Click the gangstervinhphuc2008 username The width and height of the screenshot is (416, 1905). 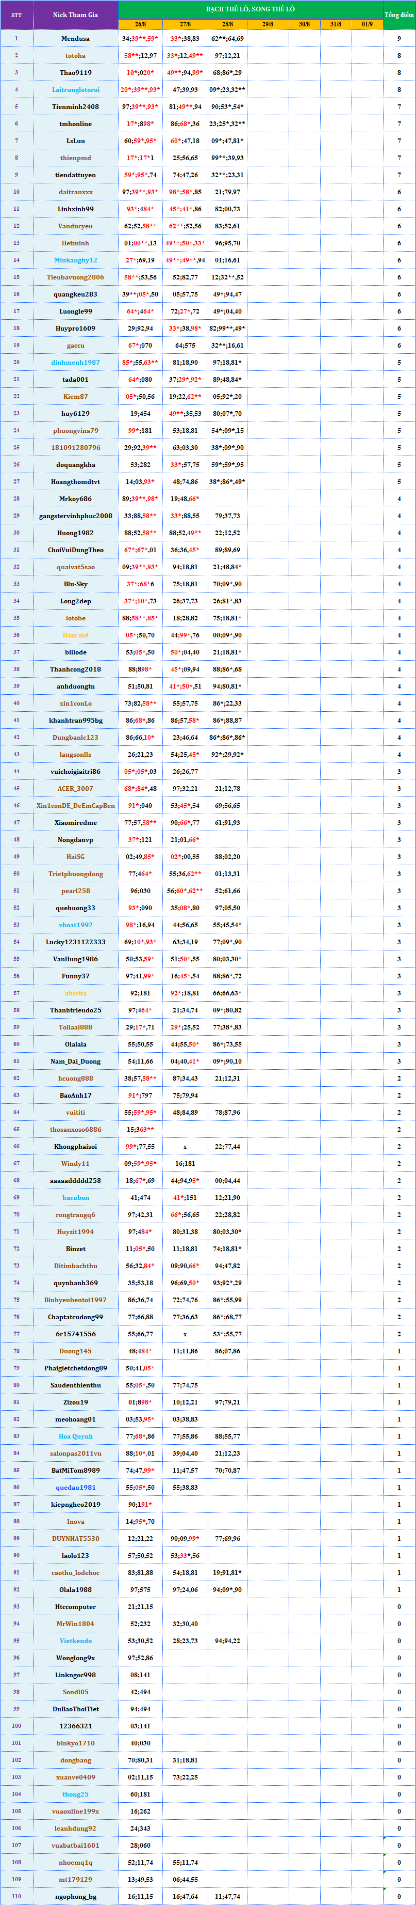75,516
